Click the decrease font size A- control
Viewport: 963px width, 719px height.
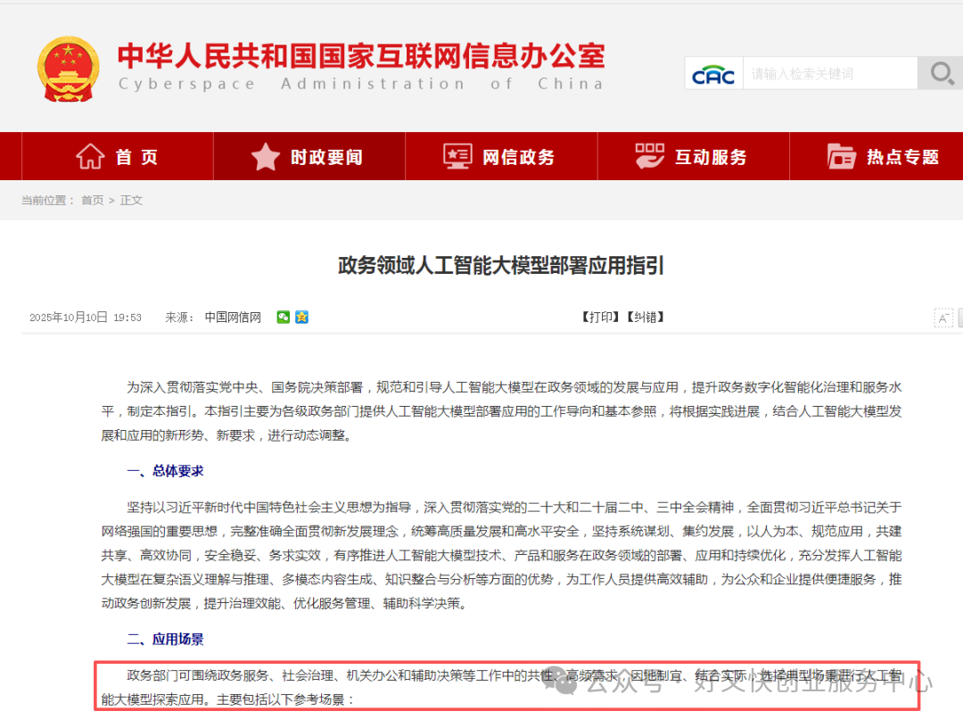coord(944,317)
